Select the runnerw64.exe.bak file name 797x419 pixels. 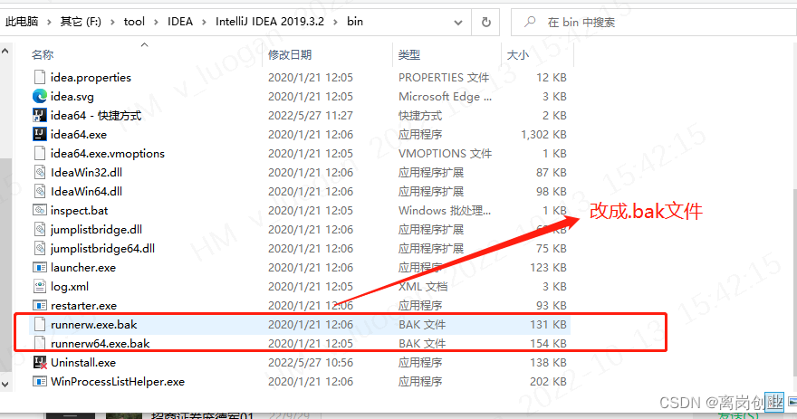[101, 343]
